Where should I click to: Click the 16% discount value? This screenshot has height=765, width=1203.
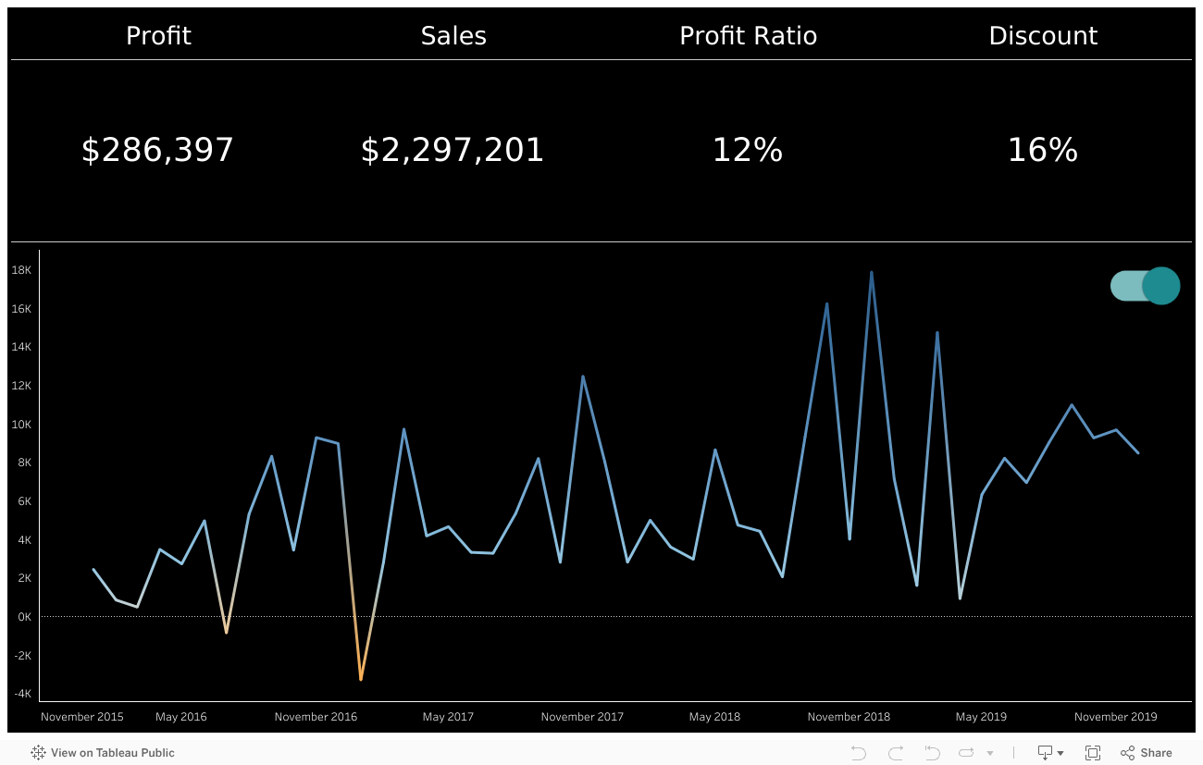(x=1043, y=150)
